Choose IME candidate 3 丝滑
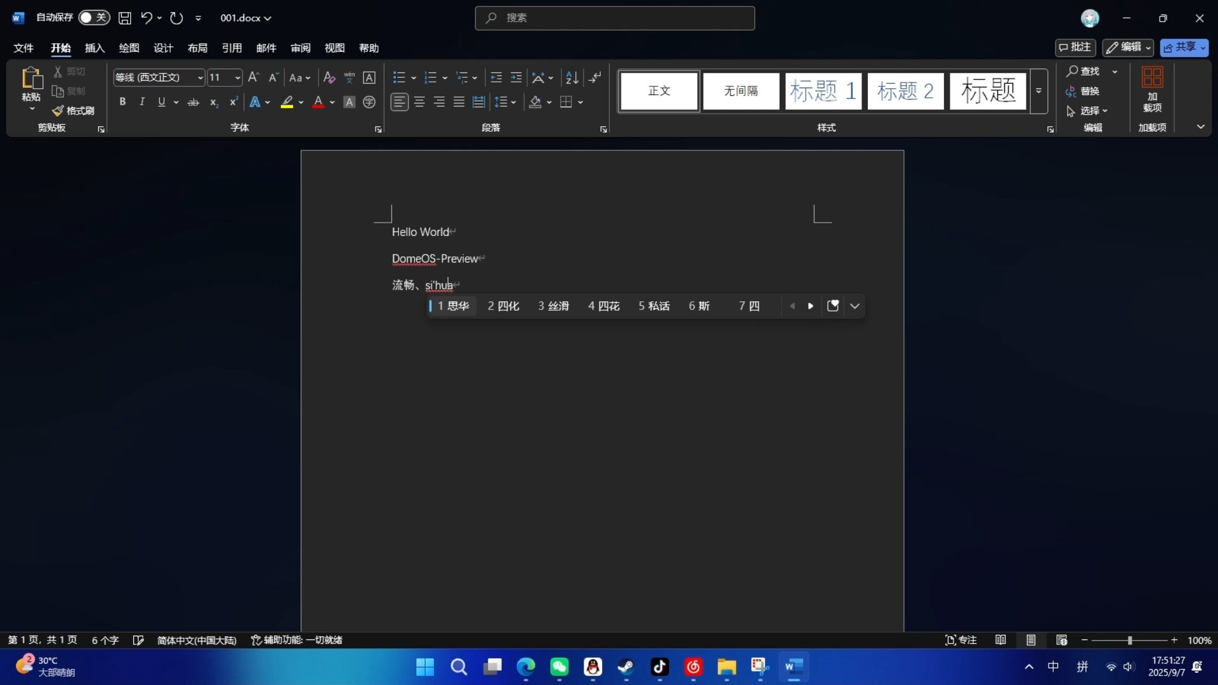Image resolution: width=1218 pixels, height=685 pixels. click(x=553, y=306)
